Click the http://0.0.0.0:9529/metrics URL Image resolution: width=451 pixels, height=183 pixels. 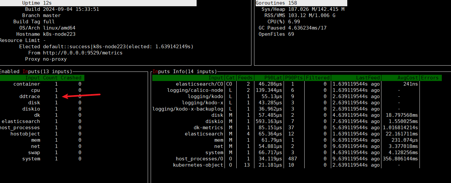pos(83,53)
